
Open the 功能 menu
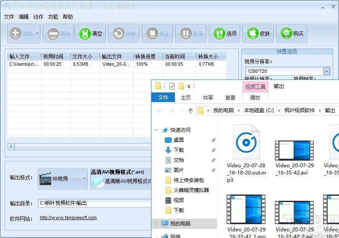53,17
